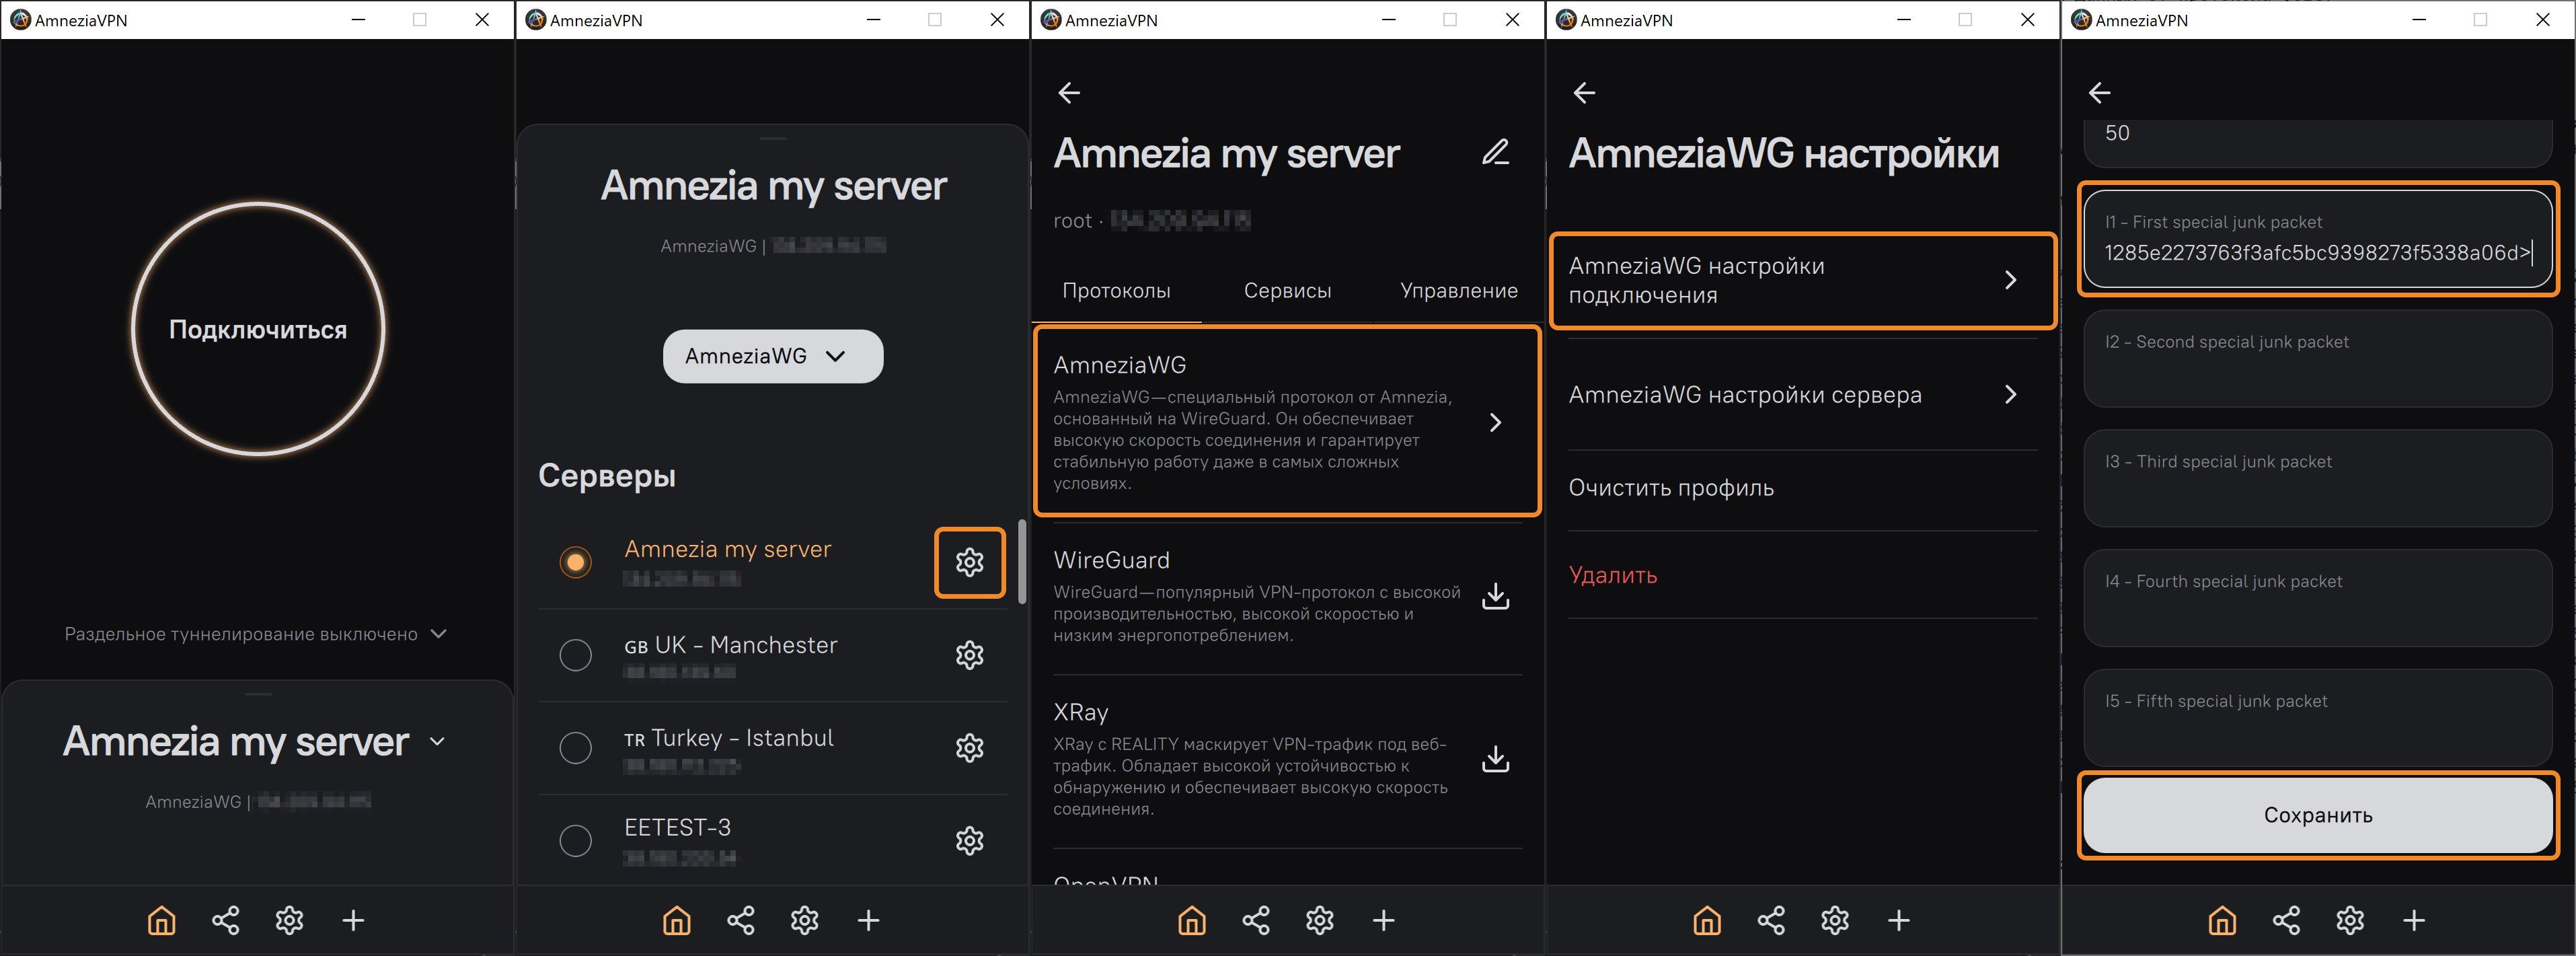Click the share icon in the first window
Screen dimensions: 2576x956
tap(225, 920)
